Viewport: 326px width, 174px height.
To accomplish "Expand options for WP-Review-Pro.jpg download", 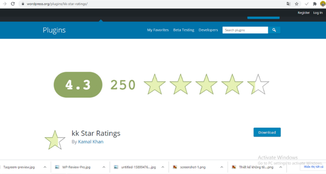I will [104, 167].
